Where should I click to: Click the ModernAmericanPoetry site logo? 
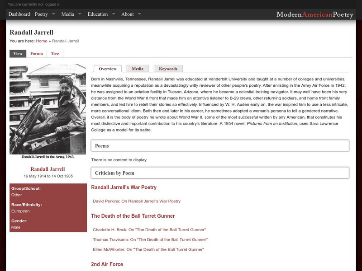tap(315, 14)
